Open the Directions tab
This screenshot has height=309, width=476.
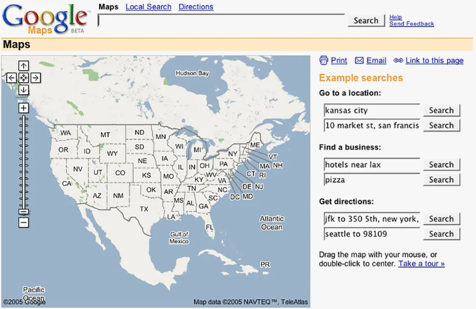[x=196, y=7]
